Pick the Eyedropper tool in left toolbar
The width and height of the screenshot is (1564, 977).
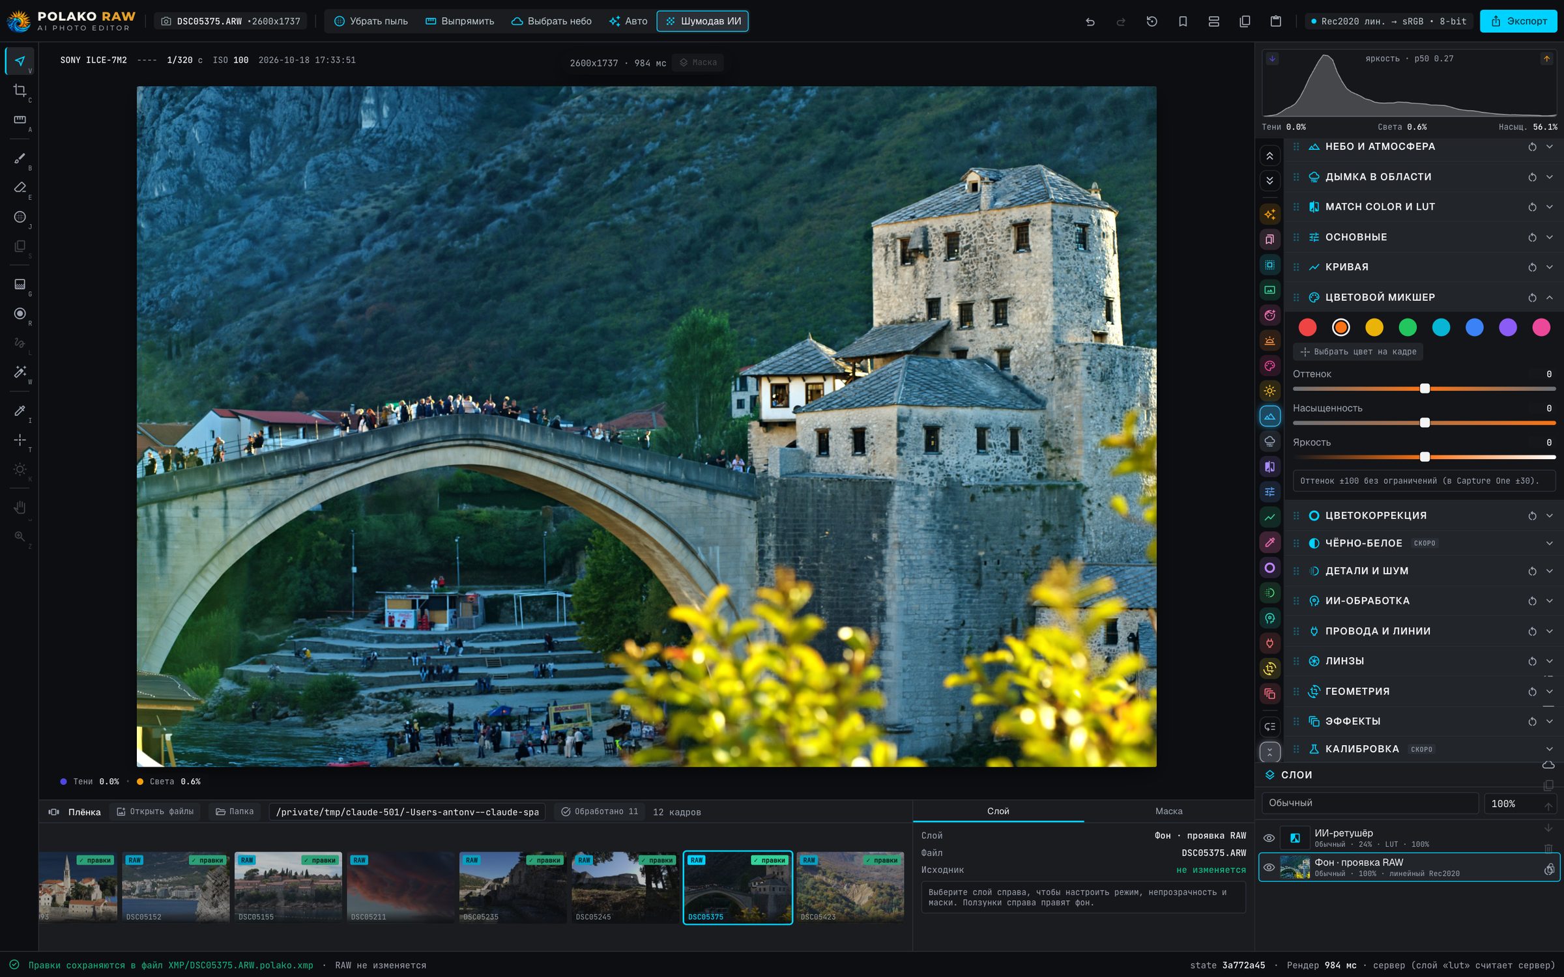(x=20, y=411)
